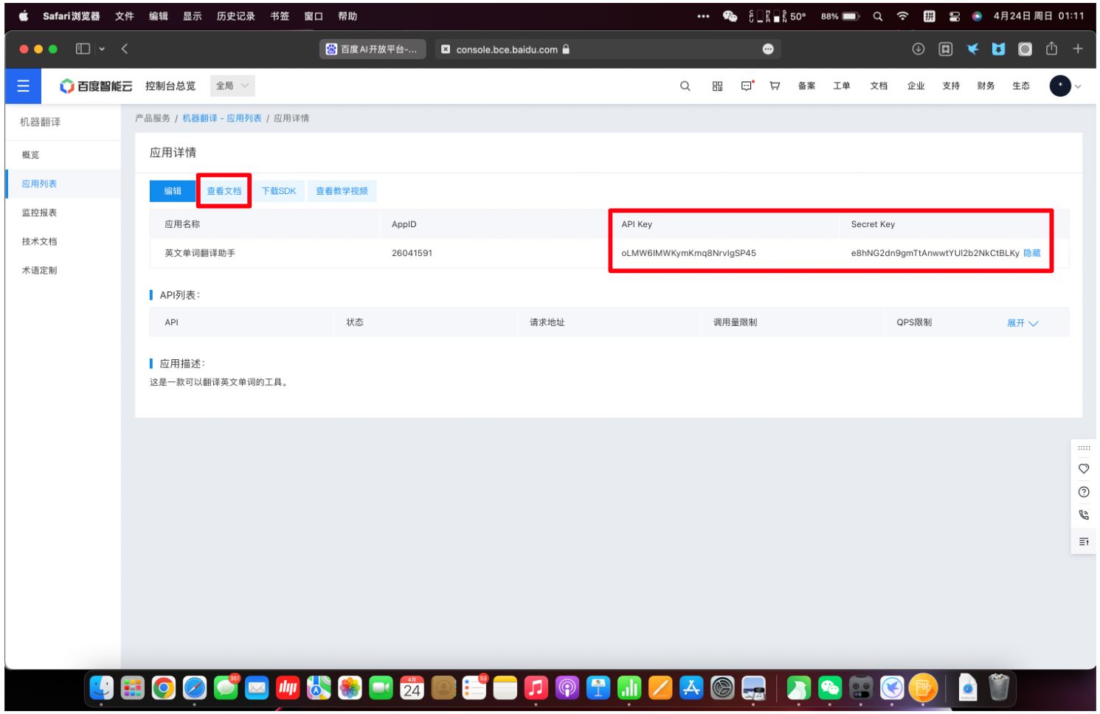The height and width of the screenshot is (714, 1100).
Task: Click 控制台总览 link
Action: point(170,86)
